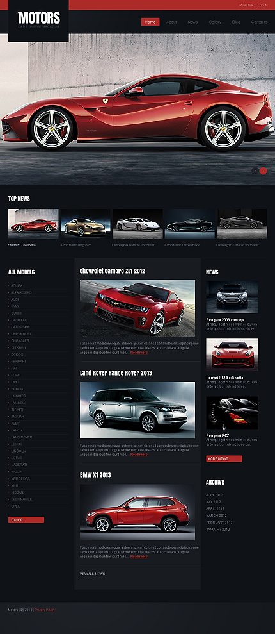Open the News menu item
275x634 pixels.
coord(192,22)
